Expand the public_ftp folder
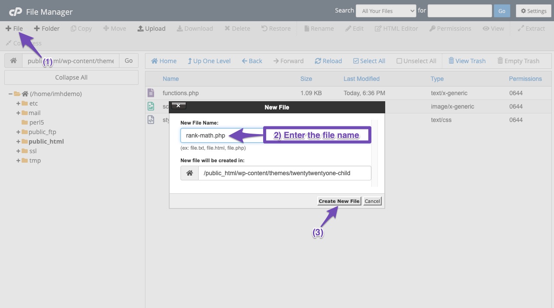554x308 pixels. pyautogui.click(x=18, y=132)
